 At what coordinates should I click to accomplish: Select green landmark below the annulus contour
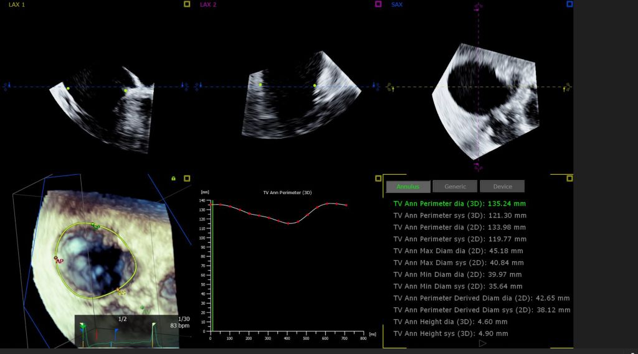pos(143,309)
